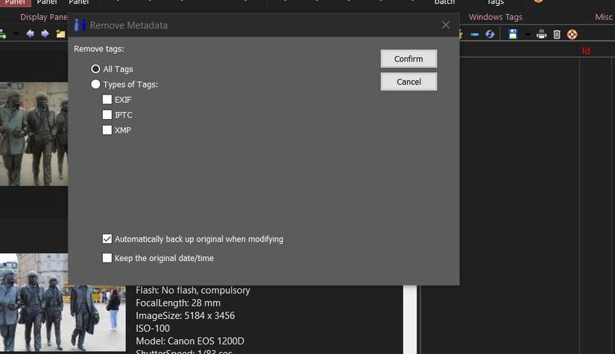The width and height of the screenshot is (615, 354).
Task: Open the Display Panel tab
Action: 44,17
